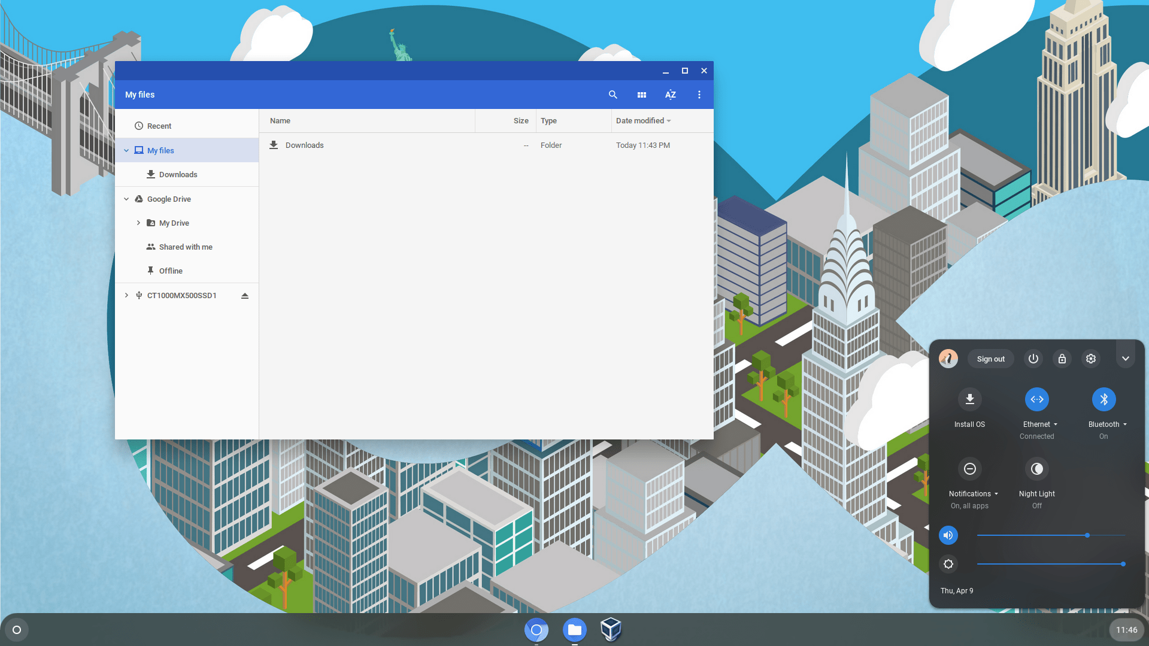Adjust the volume slider

coord(1051,535)
